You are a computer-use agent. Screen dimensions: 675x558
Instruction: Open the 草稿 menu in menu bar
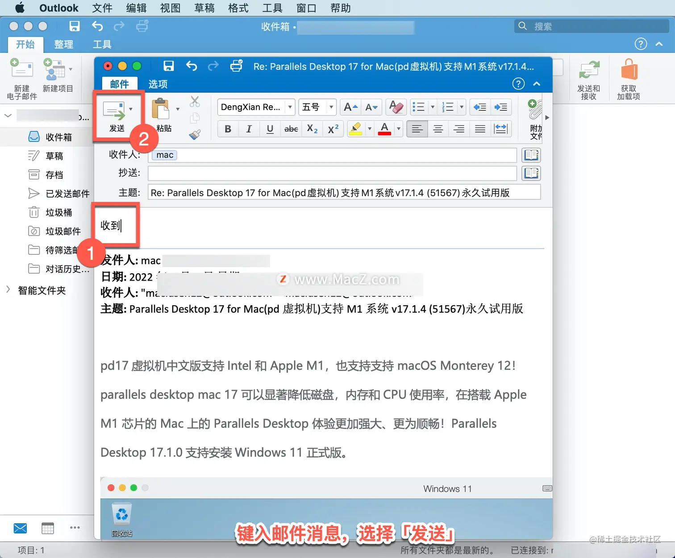[204, 8]
